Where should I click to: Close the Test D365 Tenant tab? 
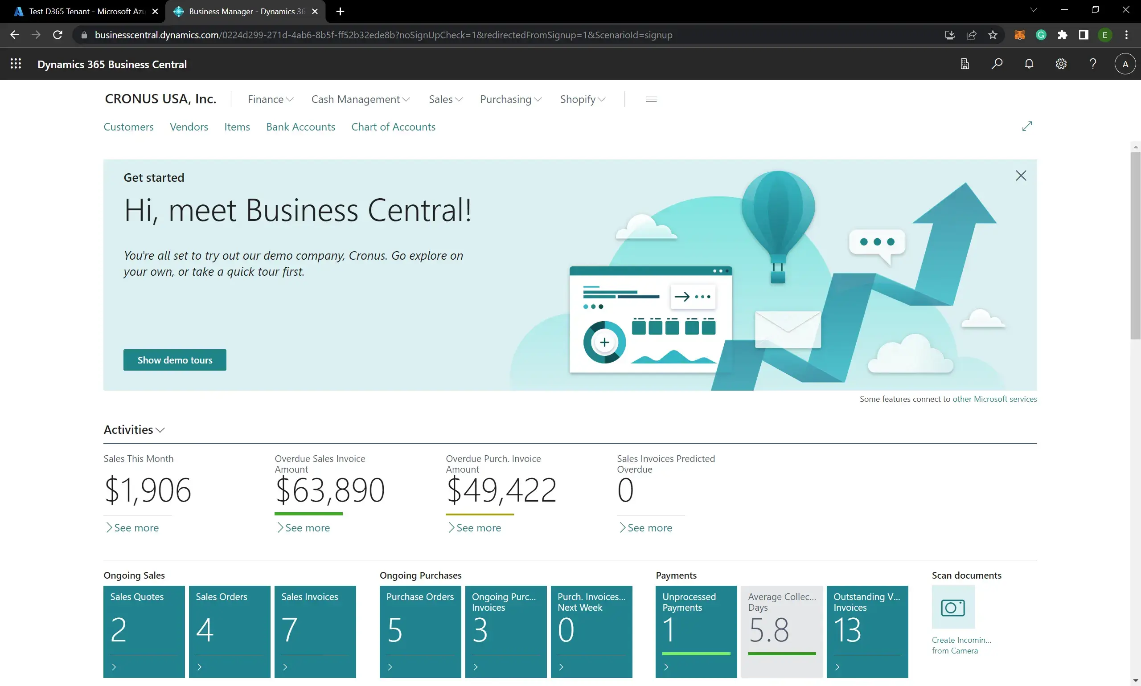155,12
